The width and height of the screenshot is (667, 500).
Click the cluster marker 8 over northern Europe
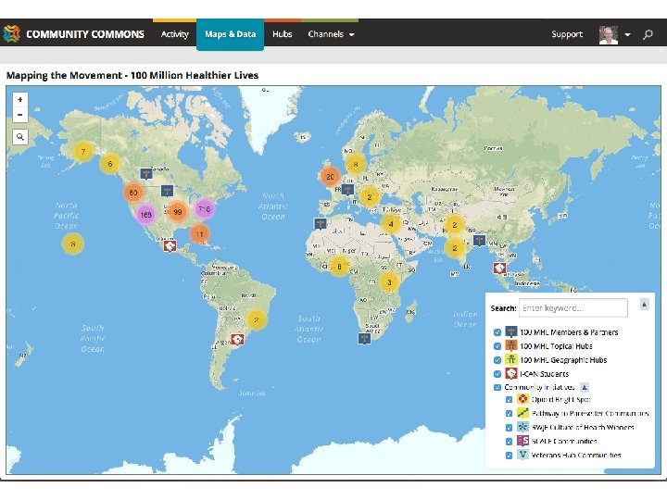pos(355,164)
